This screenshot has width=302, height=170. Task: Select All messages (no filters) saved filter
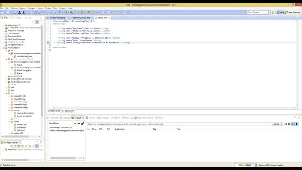coord(61,127)
